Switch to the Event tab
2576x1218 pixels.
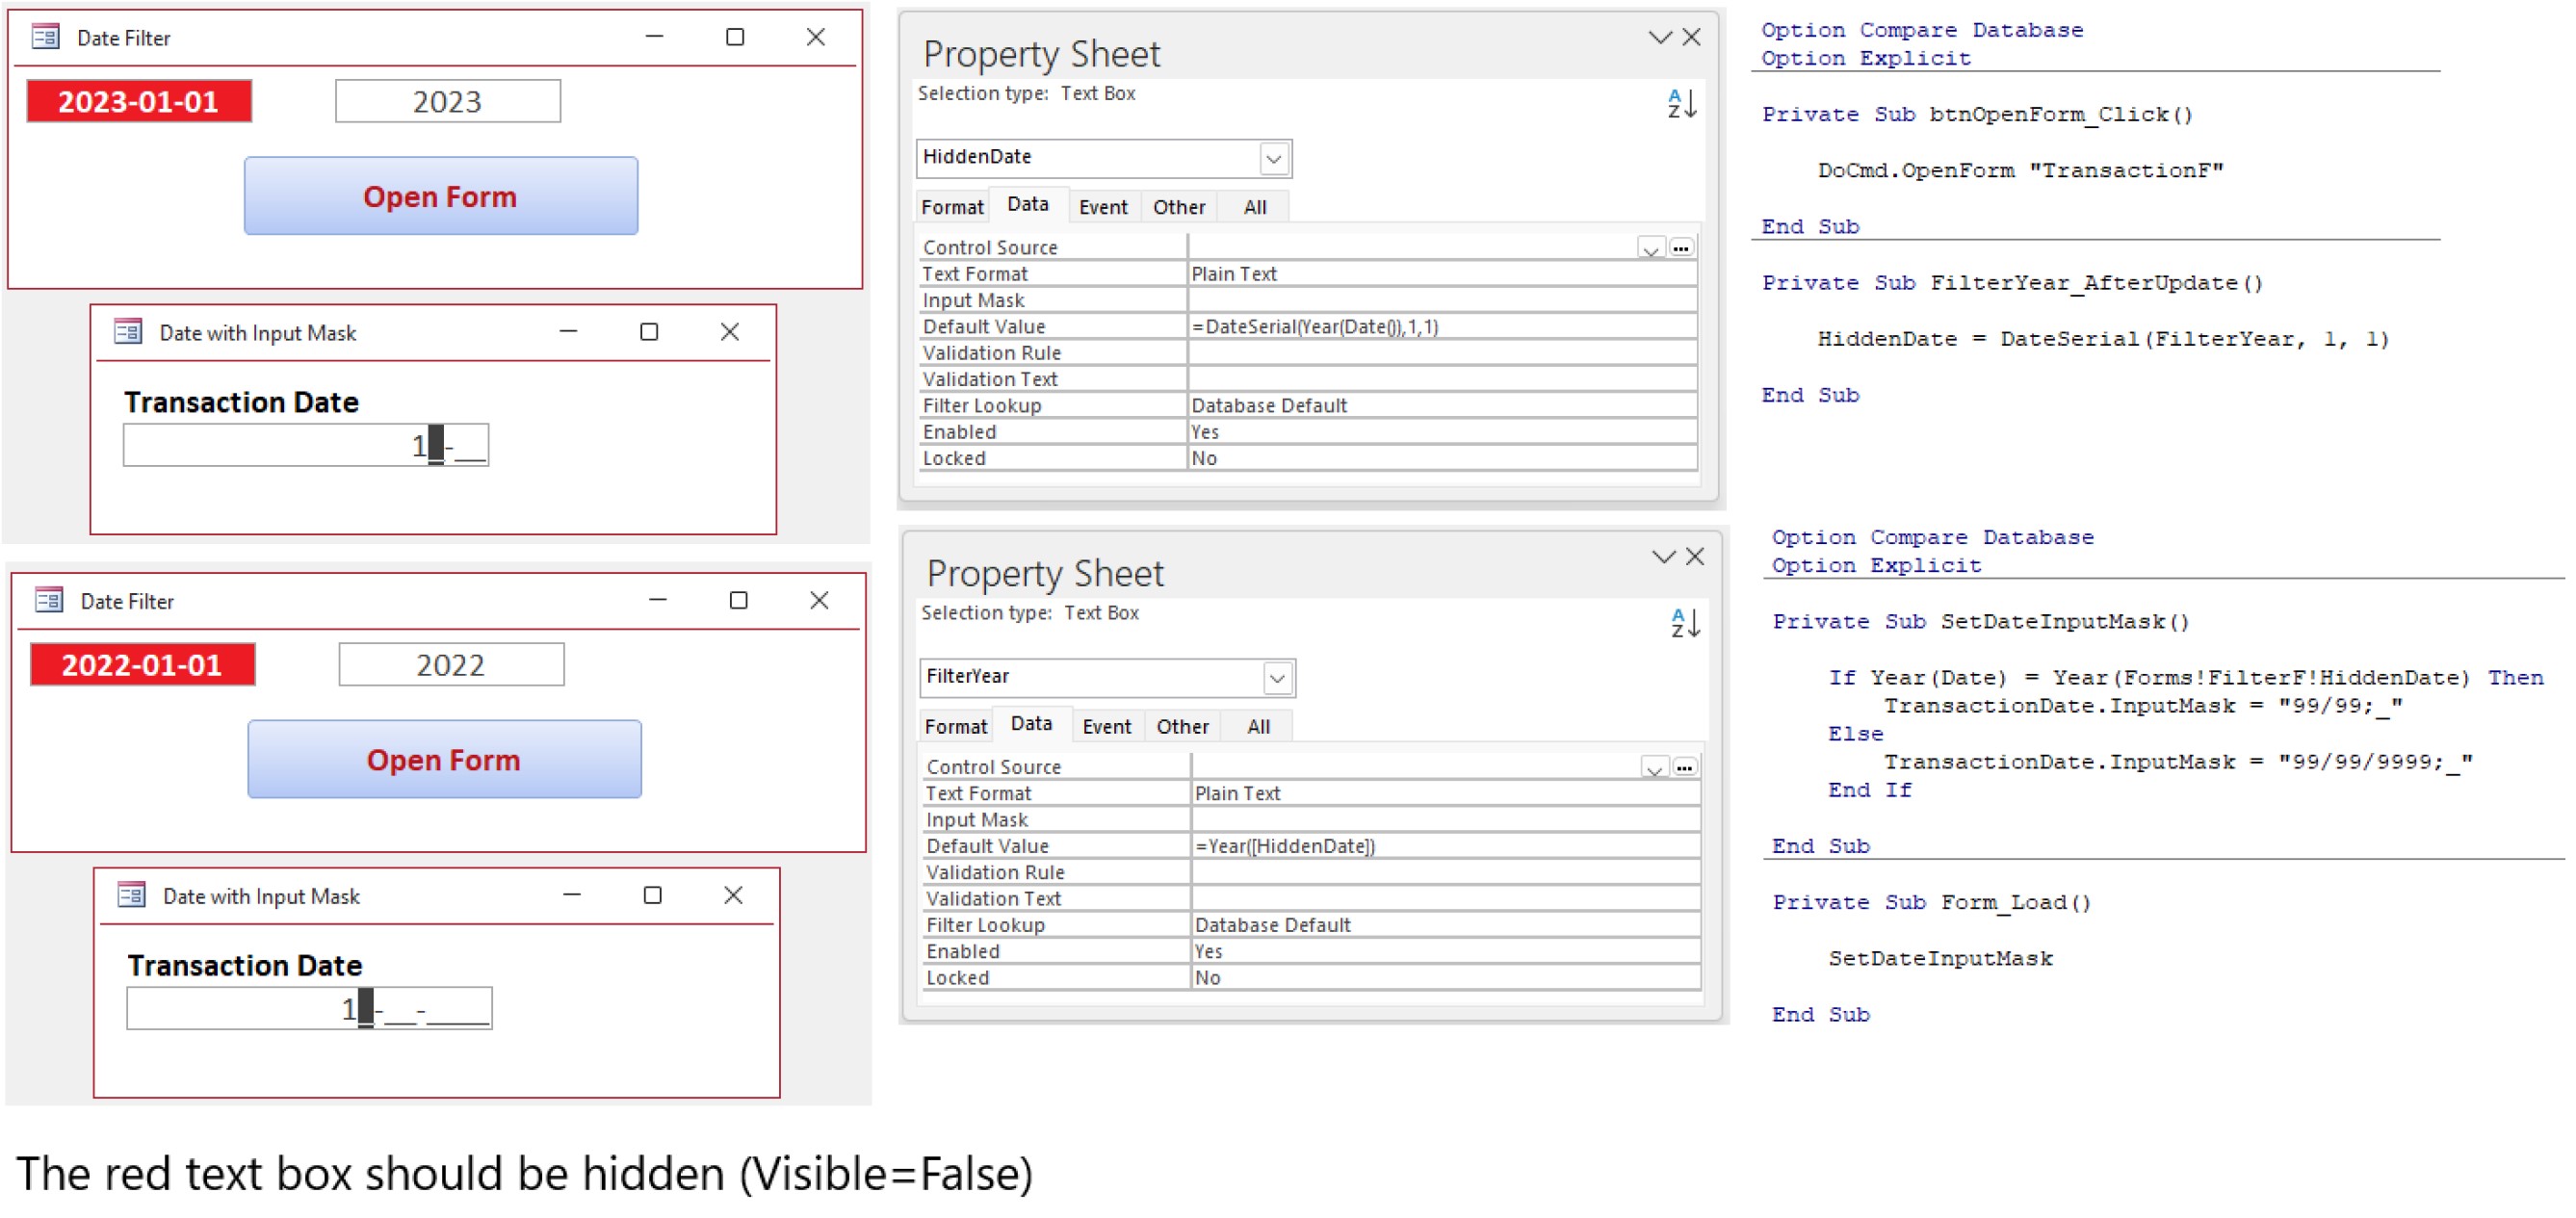click(x=1103, y=206)
